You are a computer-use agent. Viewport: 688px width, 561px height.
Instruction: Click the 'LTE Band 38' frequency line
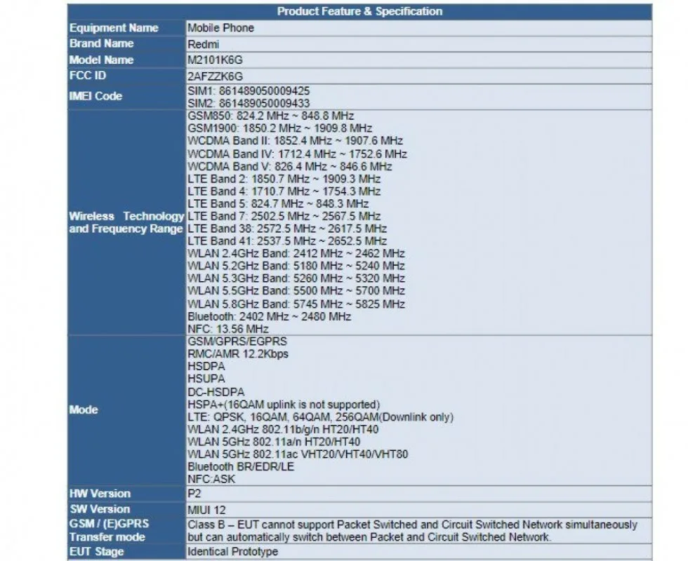pos(287,229)
